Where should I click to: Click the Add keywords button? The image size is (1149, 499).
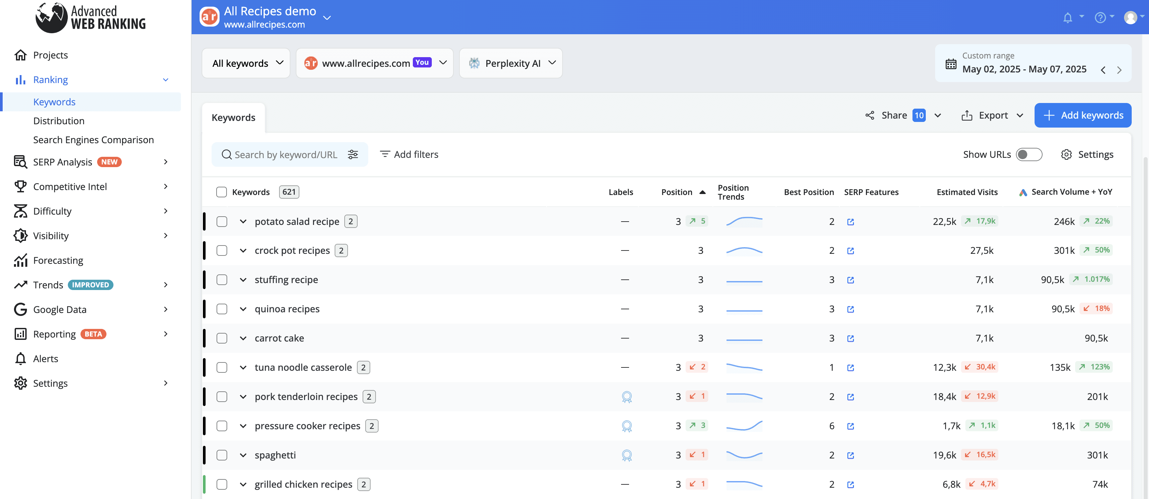click(1082, 115)
